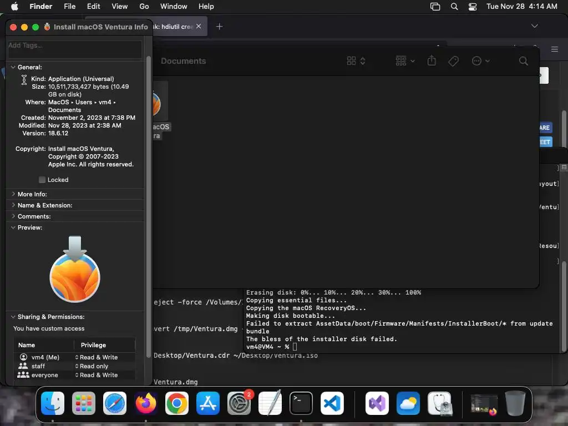Open the Window menu

click(174, 6)
